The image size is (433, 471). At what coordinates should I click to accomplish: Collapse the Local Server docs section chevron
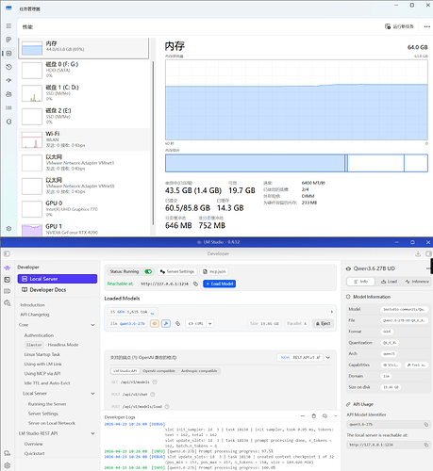pos(92,394)
